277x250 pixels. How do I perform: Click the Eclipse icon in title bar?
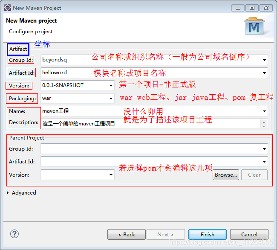click(8, 8)
